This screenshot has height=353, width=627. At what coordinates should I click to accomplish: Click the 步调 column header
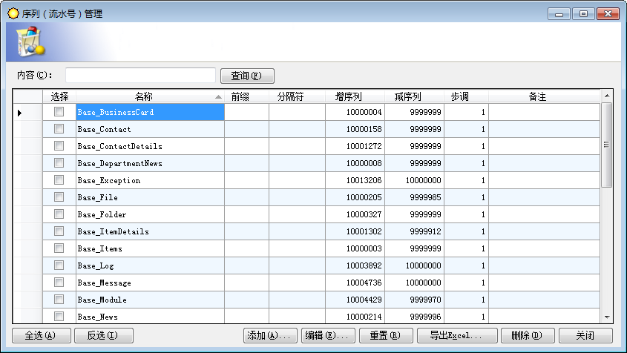point(466,96)
